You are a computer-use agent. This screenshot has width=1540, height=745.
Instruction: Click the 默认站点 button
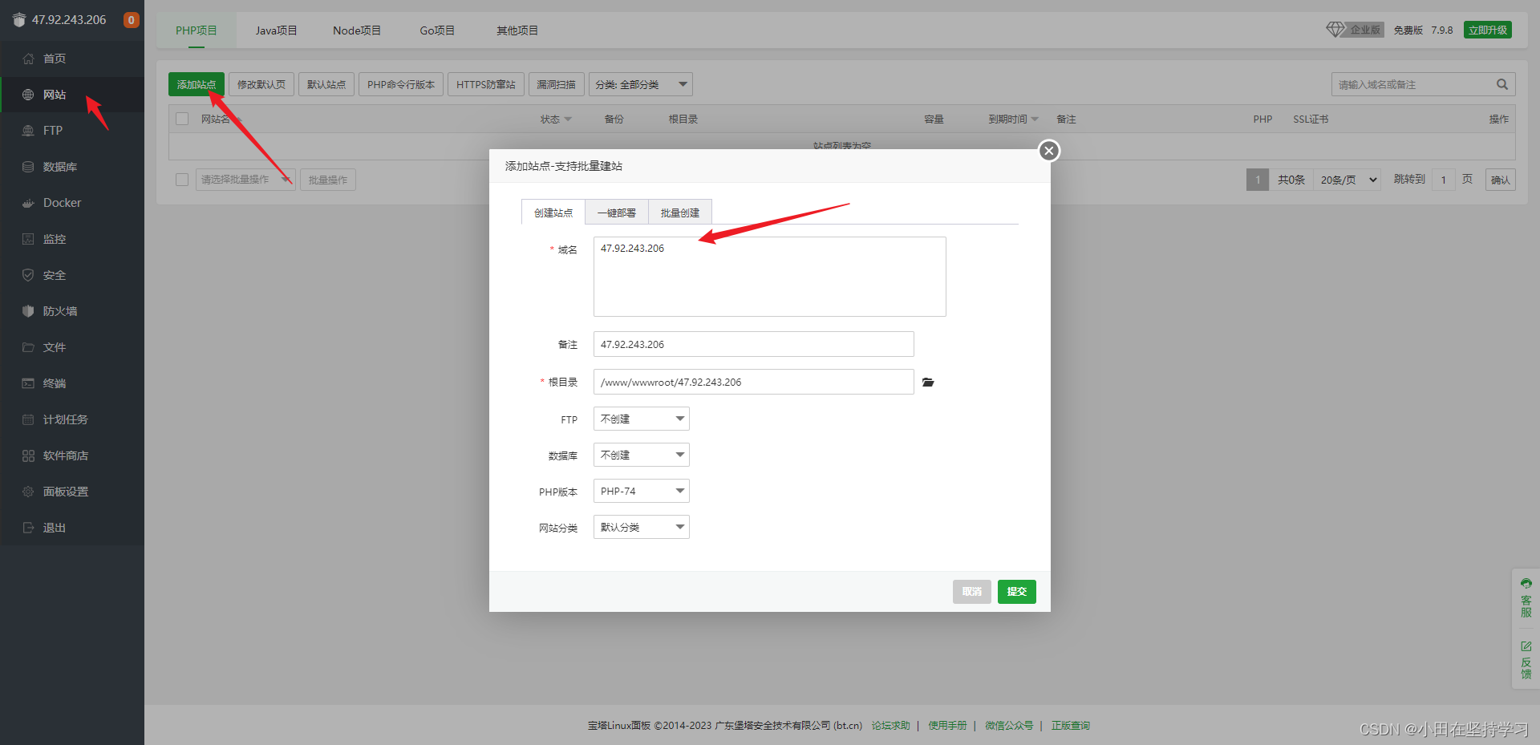326,84
